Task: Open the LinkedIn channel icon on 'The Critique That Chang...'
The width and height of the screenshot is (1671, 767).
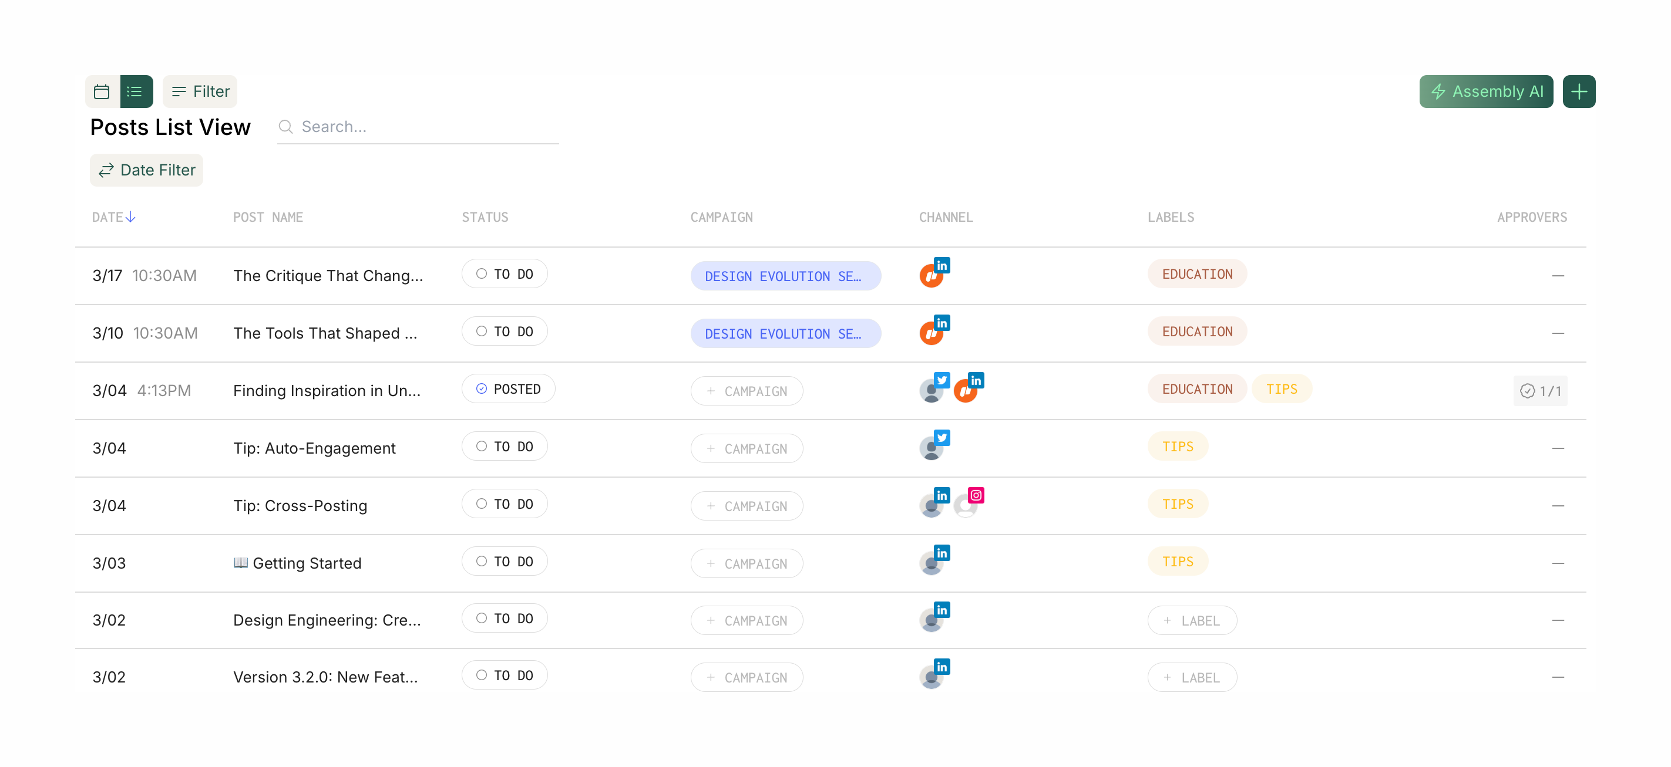Action: click(x=942, y=265)
